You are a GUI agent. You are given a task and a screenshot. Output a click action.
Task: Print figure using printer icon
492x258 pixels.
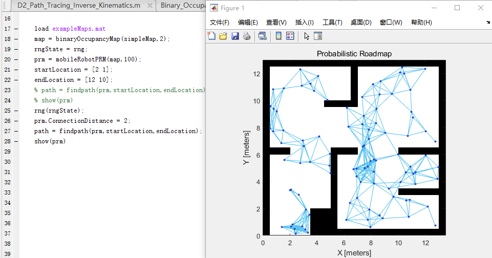(x=247, y=36)
